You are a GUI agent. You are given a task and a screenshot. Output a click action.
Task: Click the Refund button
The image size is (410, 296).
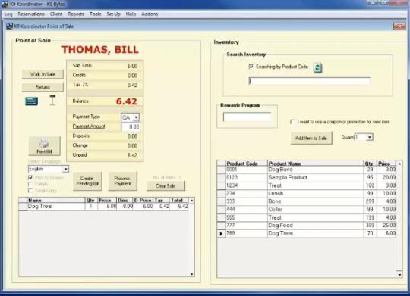click(43, 87)
